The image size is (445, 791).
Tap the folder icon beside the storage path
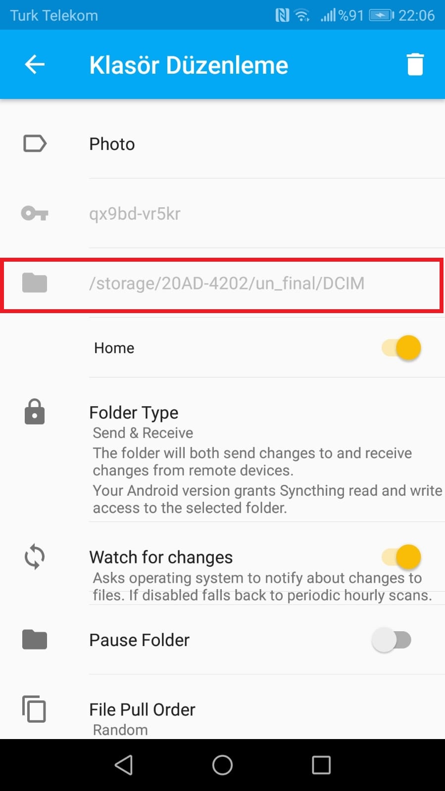(x=35, y=283)
